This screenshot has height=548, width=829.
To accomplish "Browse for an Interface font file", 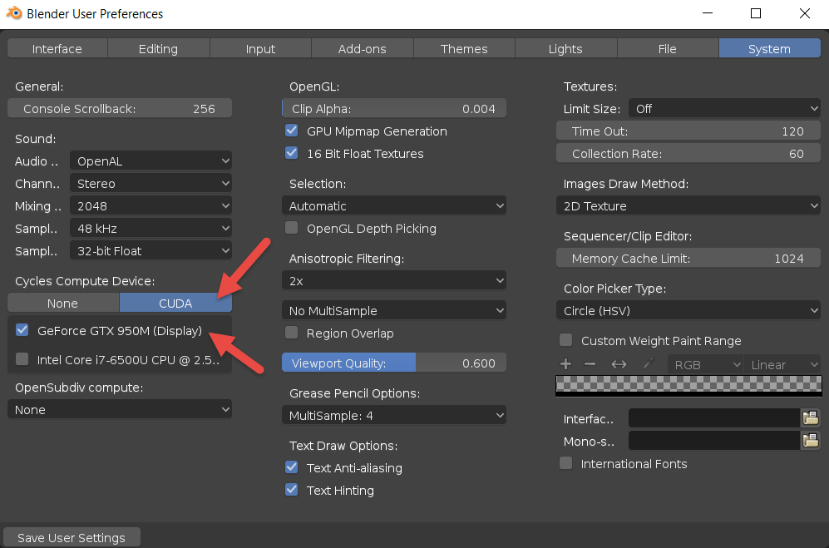I will pos(811,418).
